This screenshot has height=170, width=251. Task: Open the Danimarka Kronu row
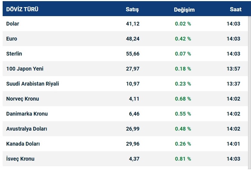[x=27, y=114]
